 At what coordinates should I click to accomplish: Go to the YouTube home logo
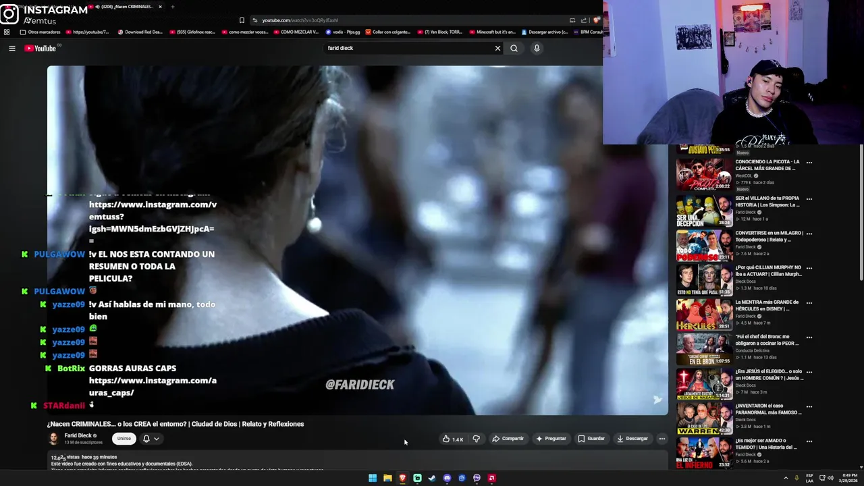pyautogui.click(x=40, y=48)
